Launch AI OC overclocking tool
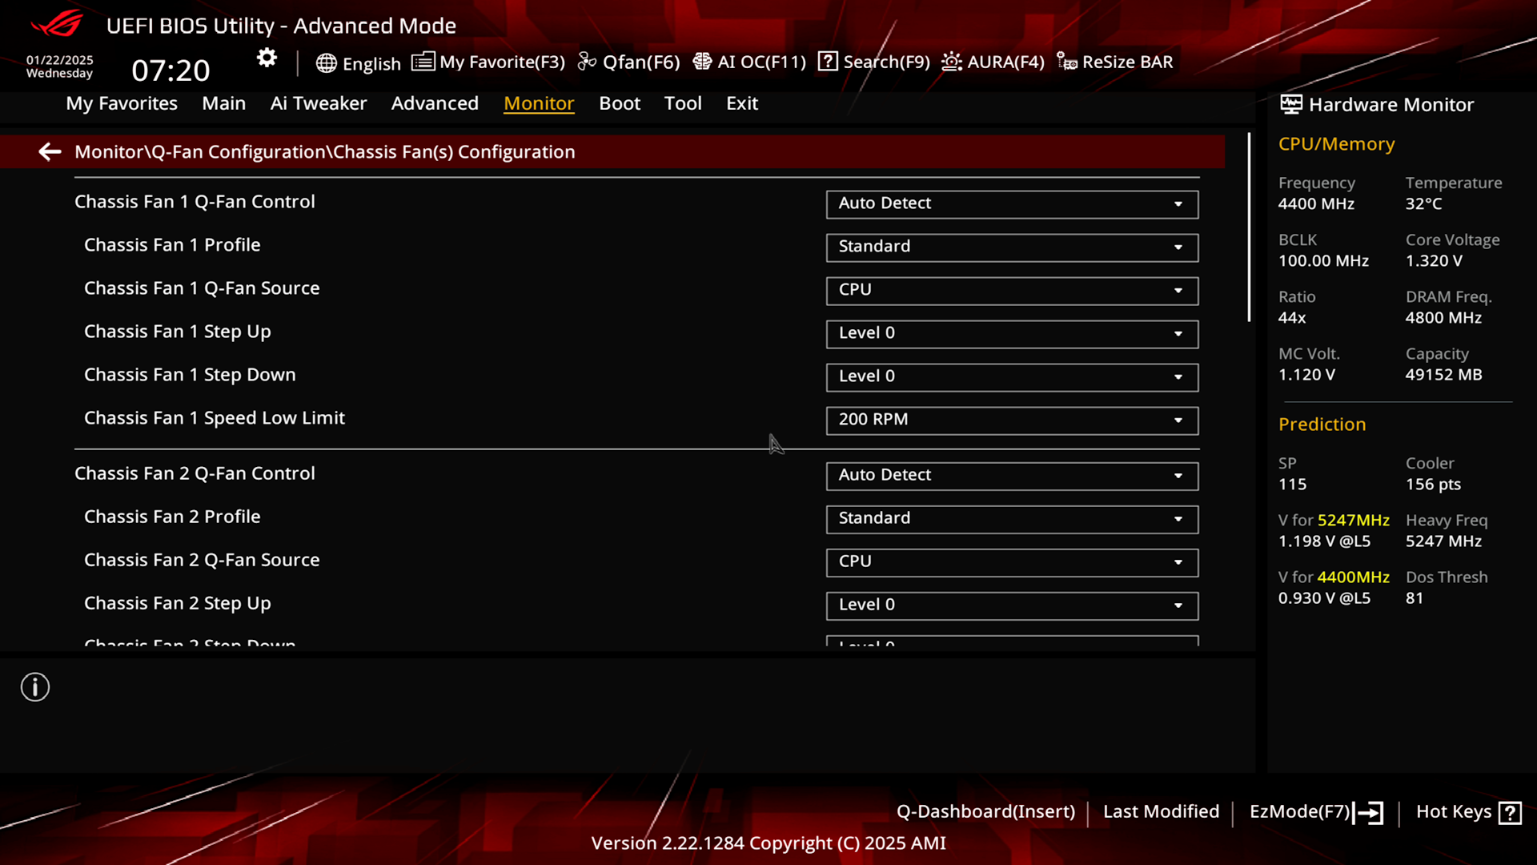 click(749, 61)
